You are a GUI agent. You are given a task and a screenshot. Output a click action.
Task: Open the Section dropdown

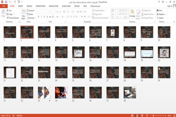(x=31, y=18)
